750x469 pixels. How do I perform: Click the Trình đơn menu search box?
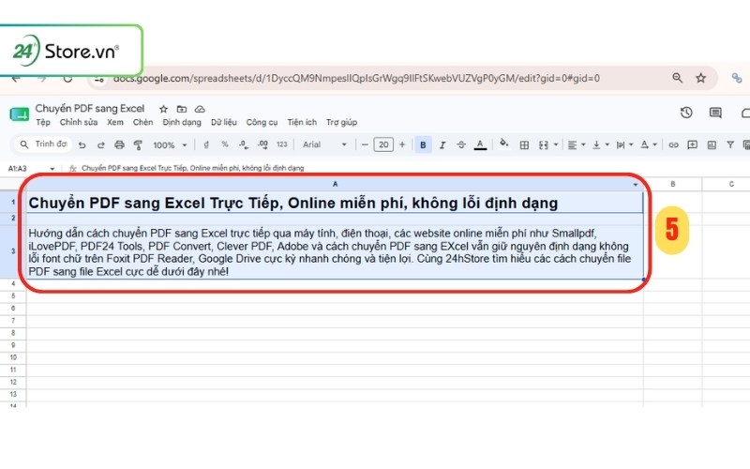click(x=43, y=144)
